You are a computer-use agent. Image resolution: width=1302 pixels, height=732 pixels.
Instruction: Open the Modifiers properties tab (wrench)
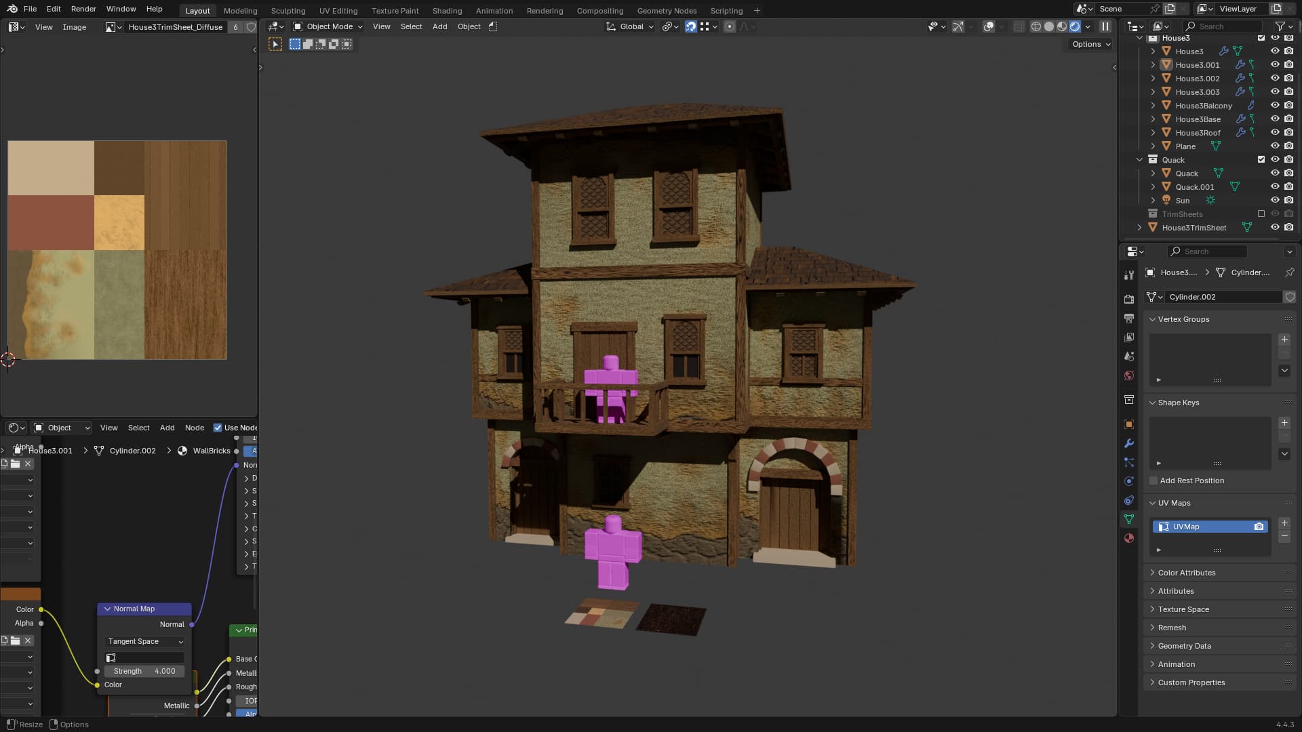pyautogui.click(x=1129, y=443)
